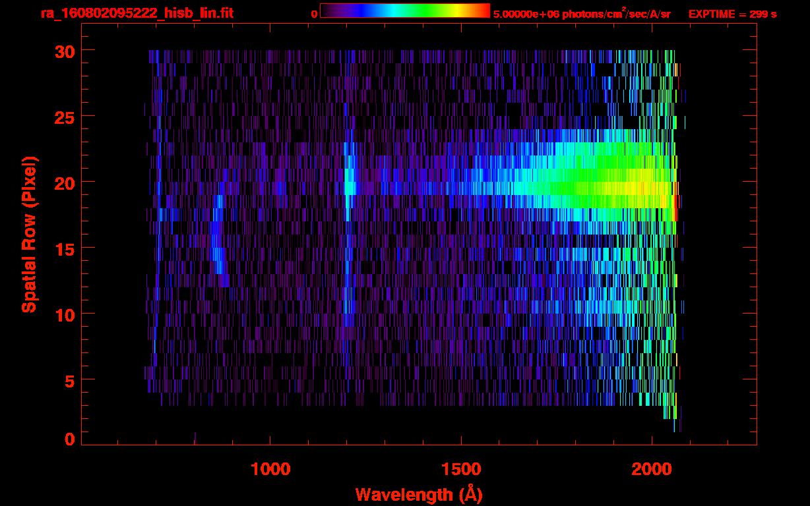Click the y-axis tick label 15

click(63, 248)
